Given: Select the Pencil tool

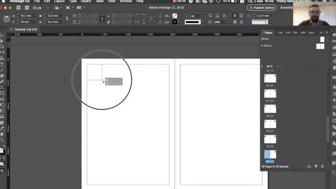Looking at the screenshot, I should point(2,82).
